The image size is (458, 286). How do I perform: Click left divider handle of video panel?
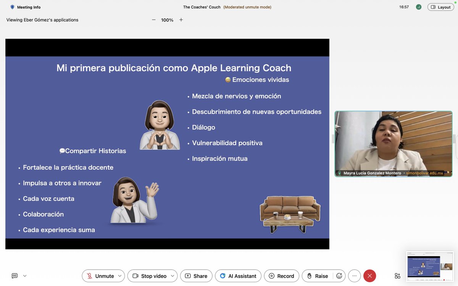[333, 139]
